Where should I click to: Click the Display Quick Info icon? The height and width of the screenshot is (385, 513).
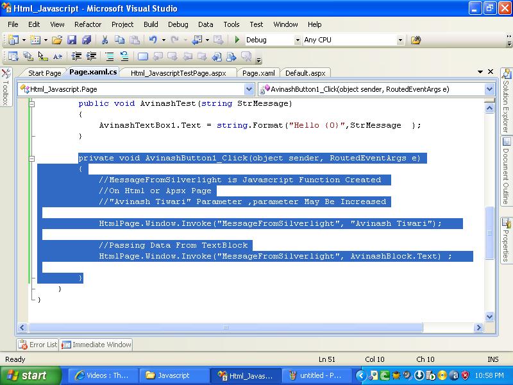(x=43, y=56)
